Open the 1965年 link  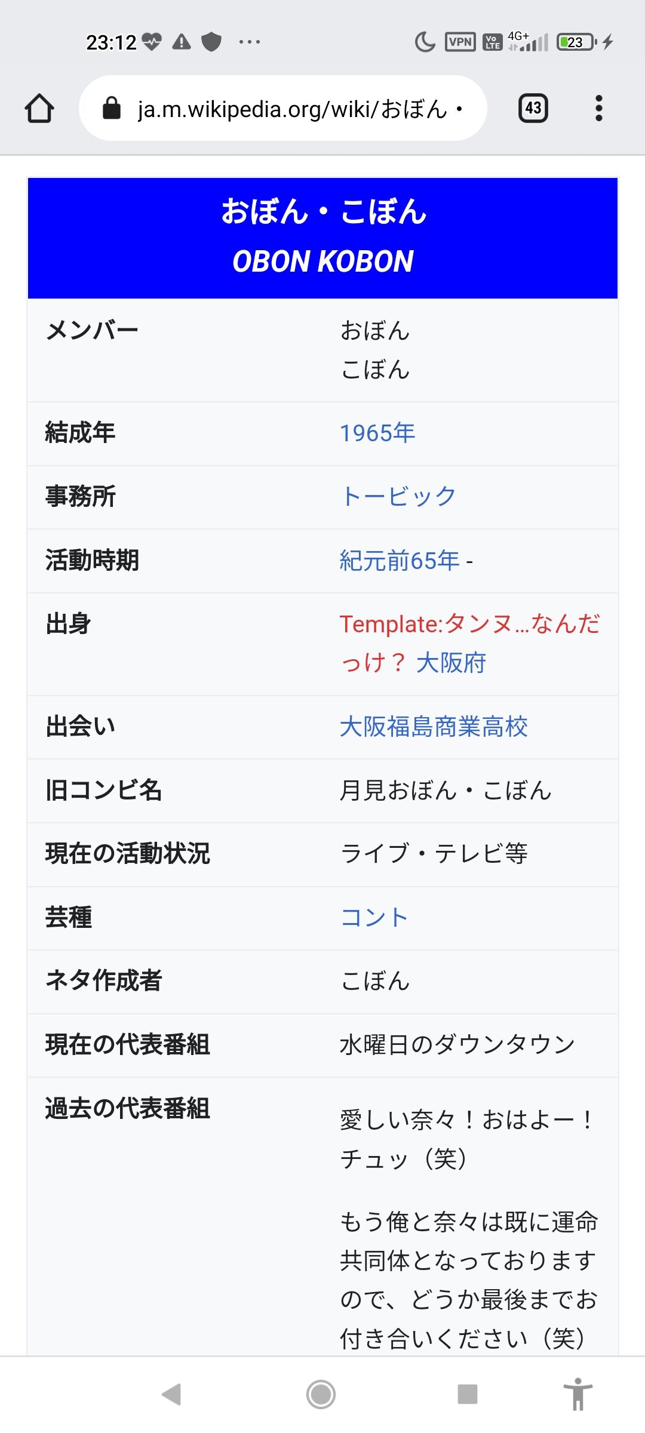[377, 433]
